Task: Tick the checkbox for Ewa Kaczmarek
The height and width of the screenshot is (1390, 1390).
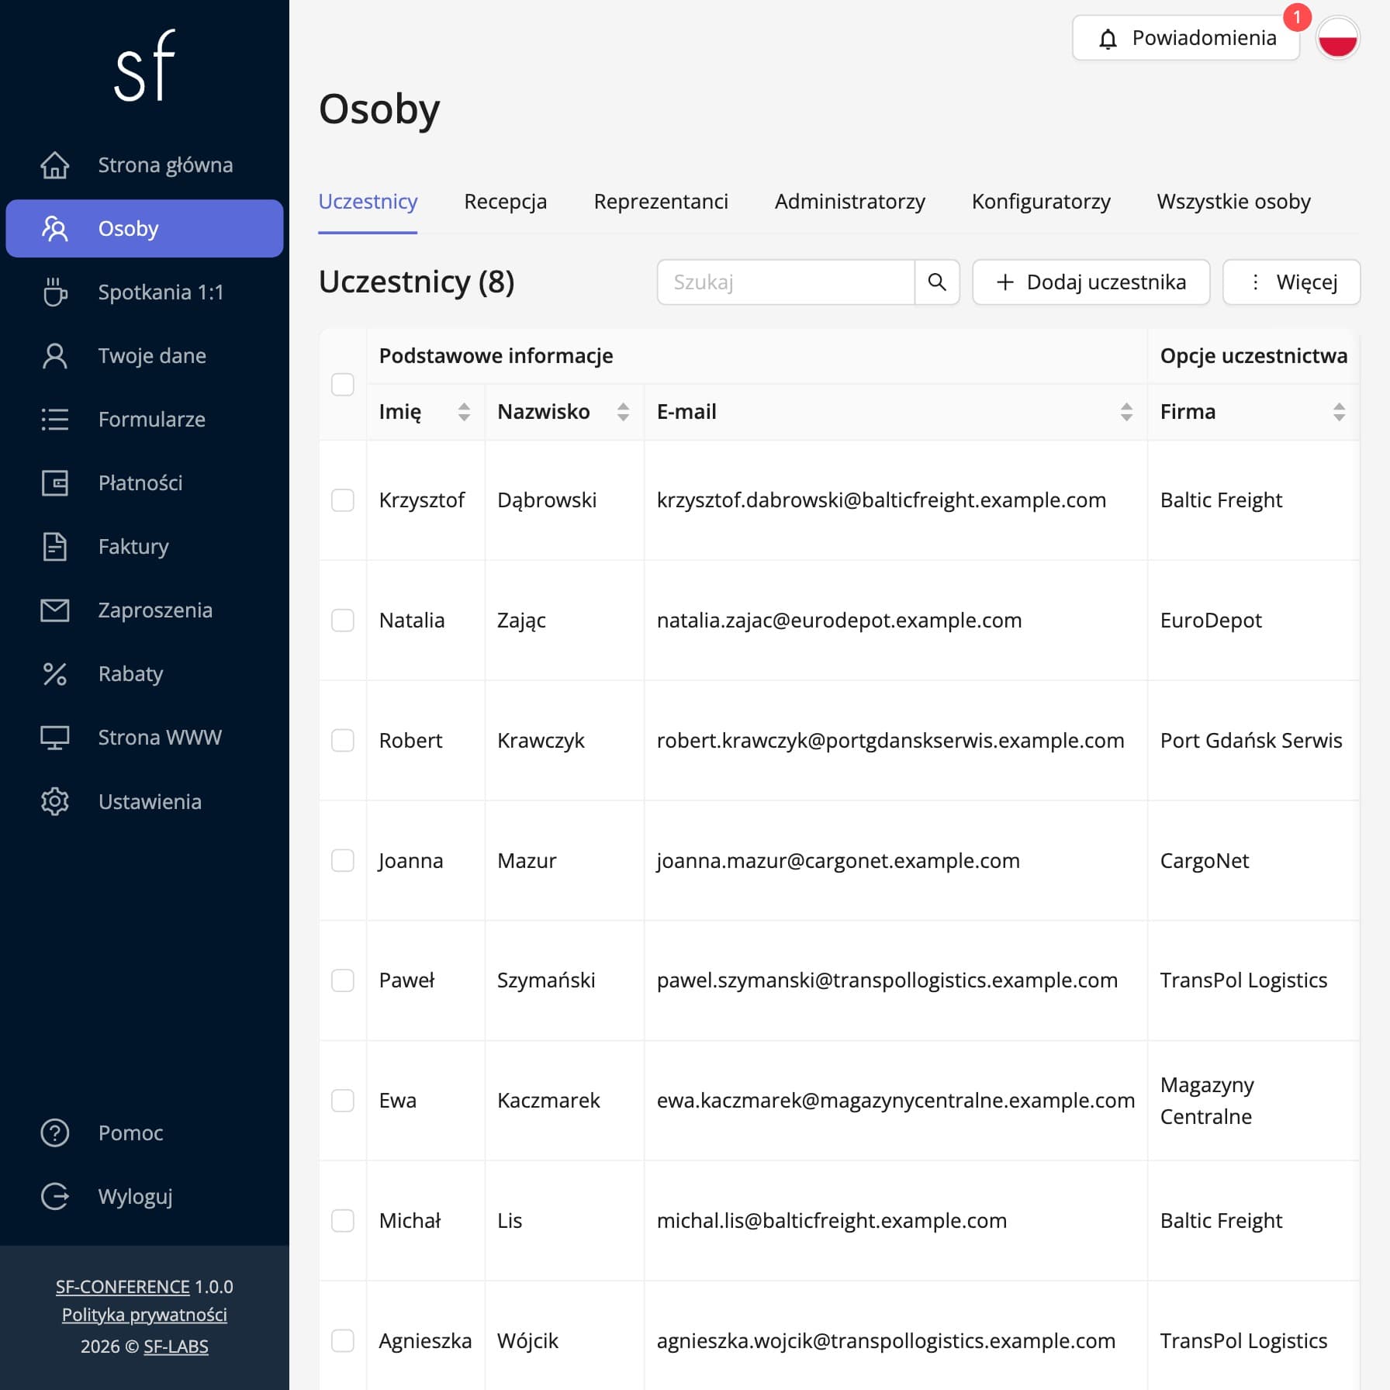Action: (343, 1101)
